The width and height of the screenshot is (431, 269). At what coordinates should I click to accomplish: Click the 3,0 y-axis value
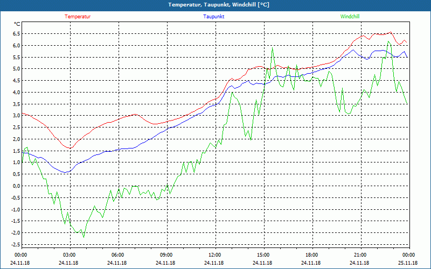pyautogui.click(x=17, y=116)
